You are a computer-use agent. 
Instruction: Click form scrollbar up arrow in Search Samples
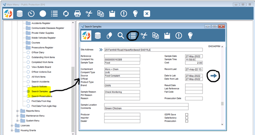point(222,47)
